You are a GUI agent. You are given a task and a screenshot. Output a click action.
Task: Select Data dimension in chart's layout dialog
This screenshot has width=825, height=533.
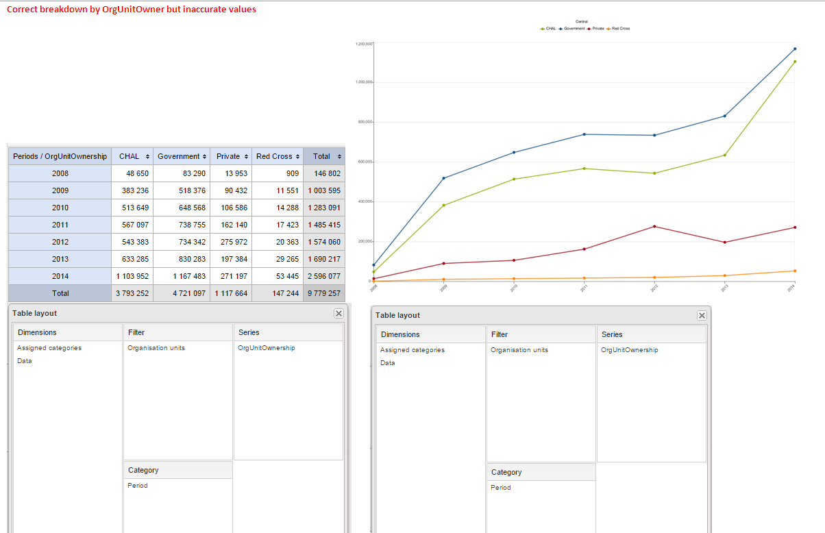pos(388,363)
